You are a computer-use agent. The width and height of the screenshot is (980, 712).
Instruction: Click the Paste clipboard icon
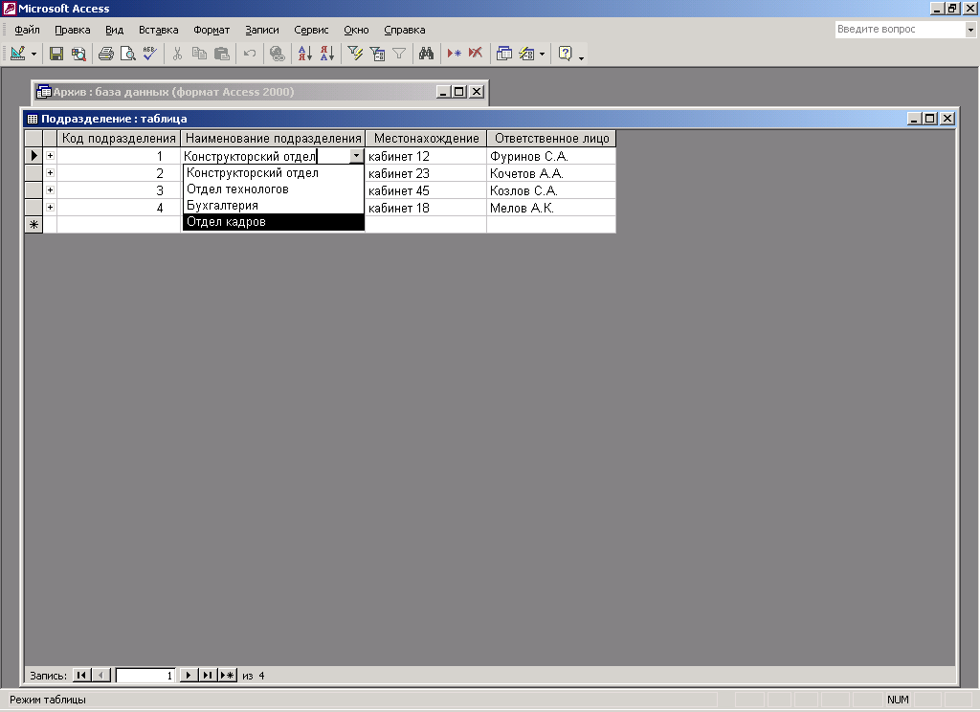(x=222, y=54)
